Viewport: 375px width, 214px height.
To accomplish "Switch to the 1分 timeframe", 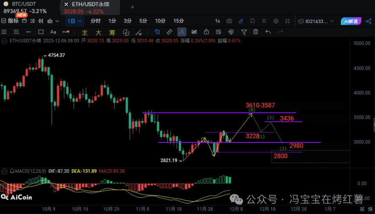I will click(x=112, y=21).
